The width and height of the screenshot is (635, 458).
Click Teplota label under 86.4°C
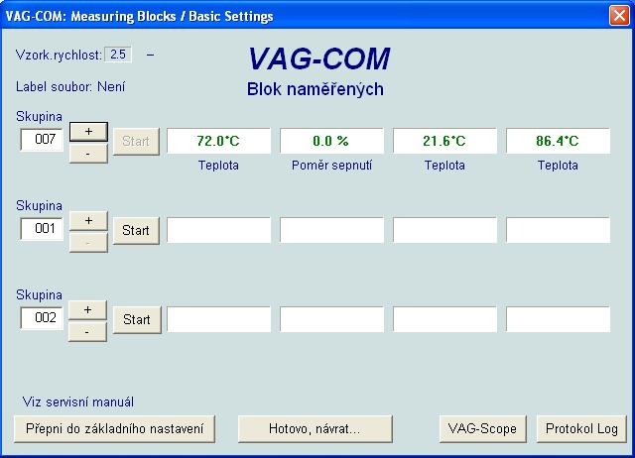pos(558,166)
